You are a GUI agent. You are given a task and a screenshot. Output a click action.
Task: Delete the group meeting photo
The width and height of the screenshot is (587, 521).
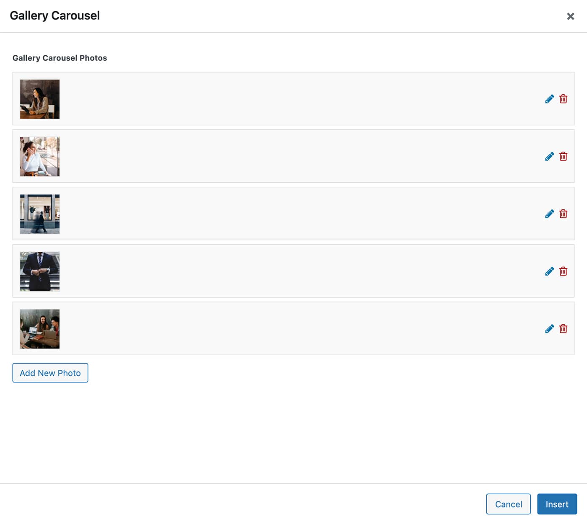point(563,329)
